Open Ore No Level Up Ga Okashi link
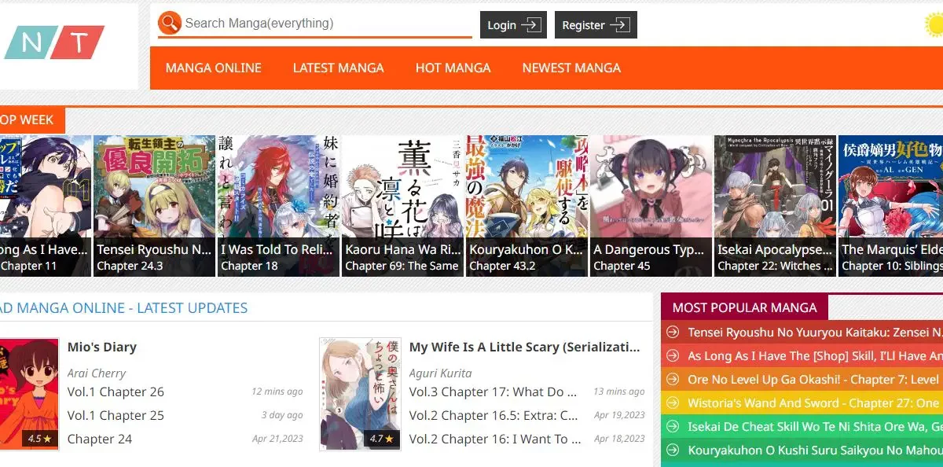943x467 pixels. click(x=815, y=380)
